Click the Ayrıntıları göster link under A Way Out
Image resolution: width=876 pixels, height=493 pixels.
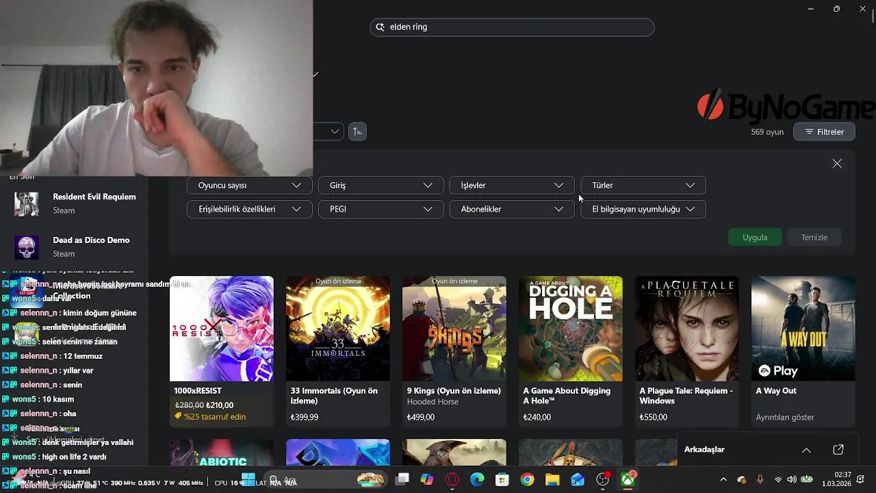(784, 417)
